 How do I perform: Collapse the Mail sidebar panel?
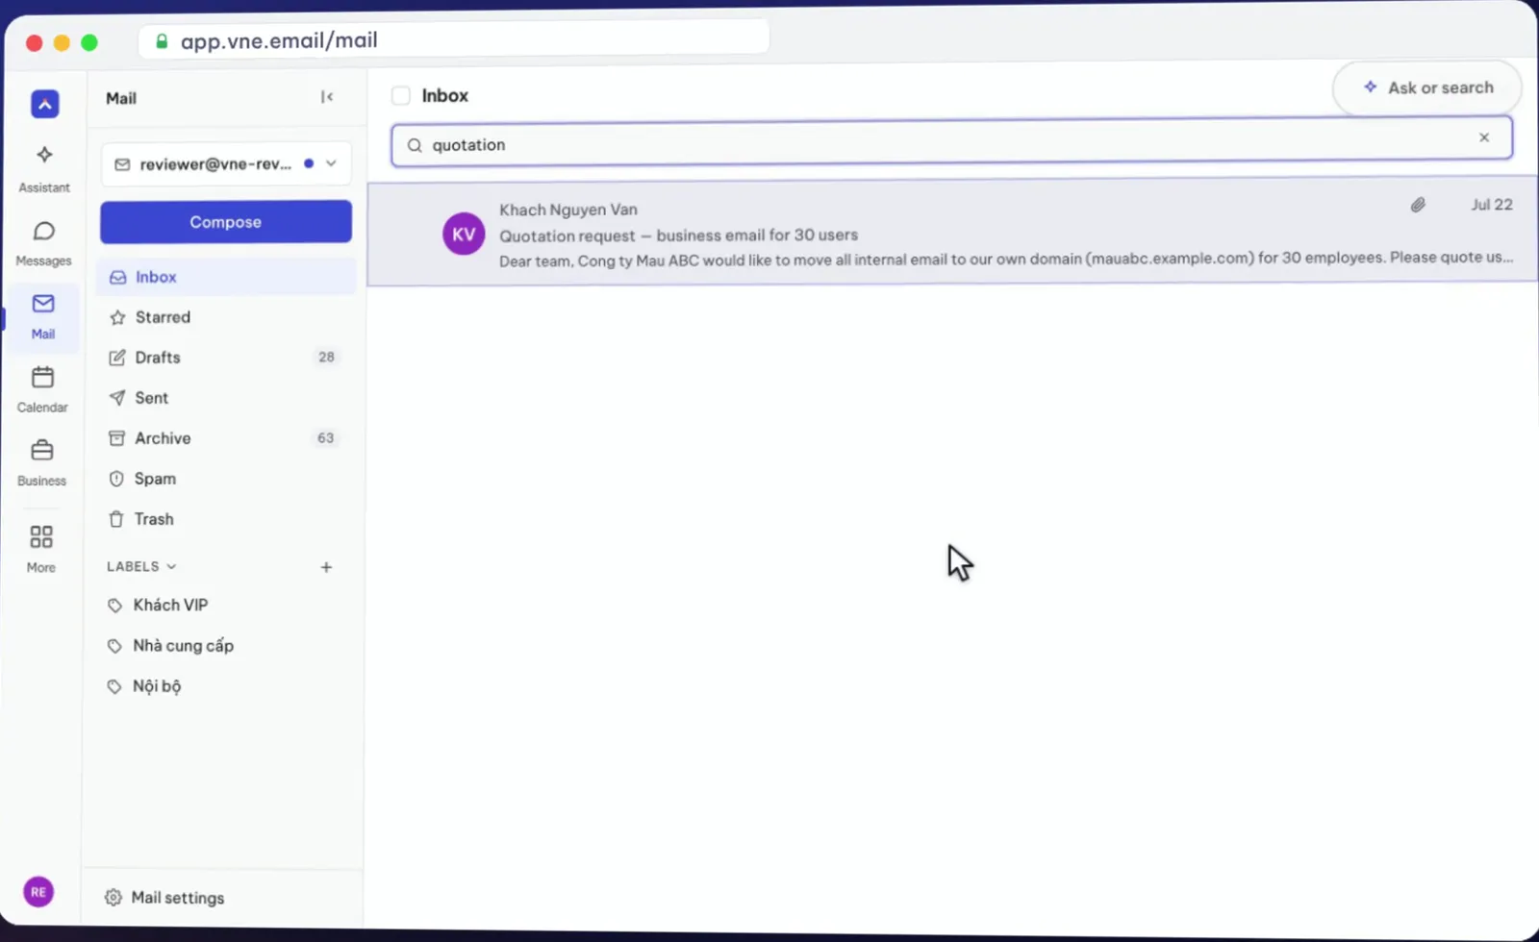tap(327, 97)
